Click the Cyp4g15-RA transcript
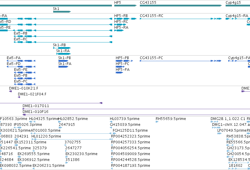Image resolution: width=250 pixels, height=170 pixels. click(x=238, y=19)
